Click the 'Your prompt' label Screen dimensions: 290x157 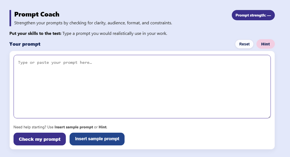pos(25,44)
